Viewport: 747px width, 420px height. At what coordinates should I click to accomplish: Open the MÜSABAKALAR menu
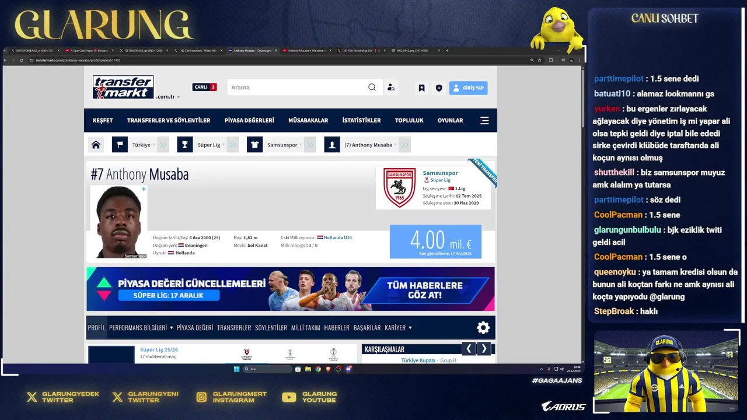(x=308, y=120)
